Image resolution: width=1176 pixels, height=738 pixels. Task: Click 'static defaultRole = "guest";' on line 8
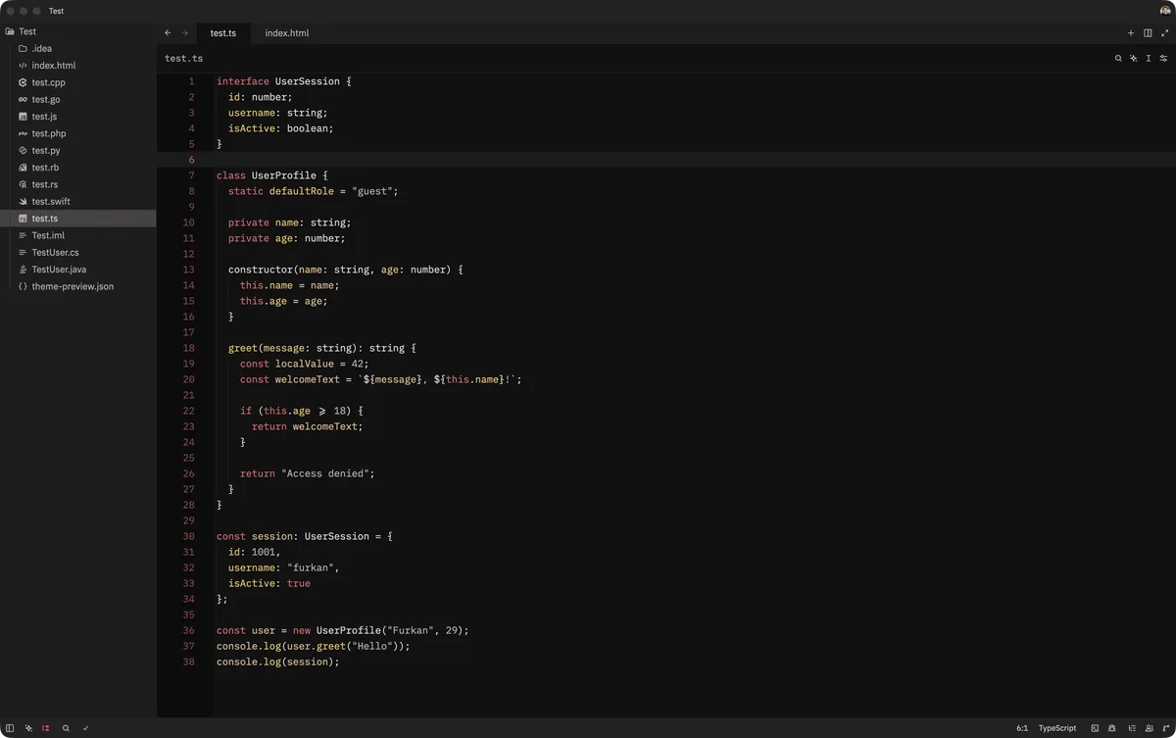click(314, 191)
